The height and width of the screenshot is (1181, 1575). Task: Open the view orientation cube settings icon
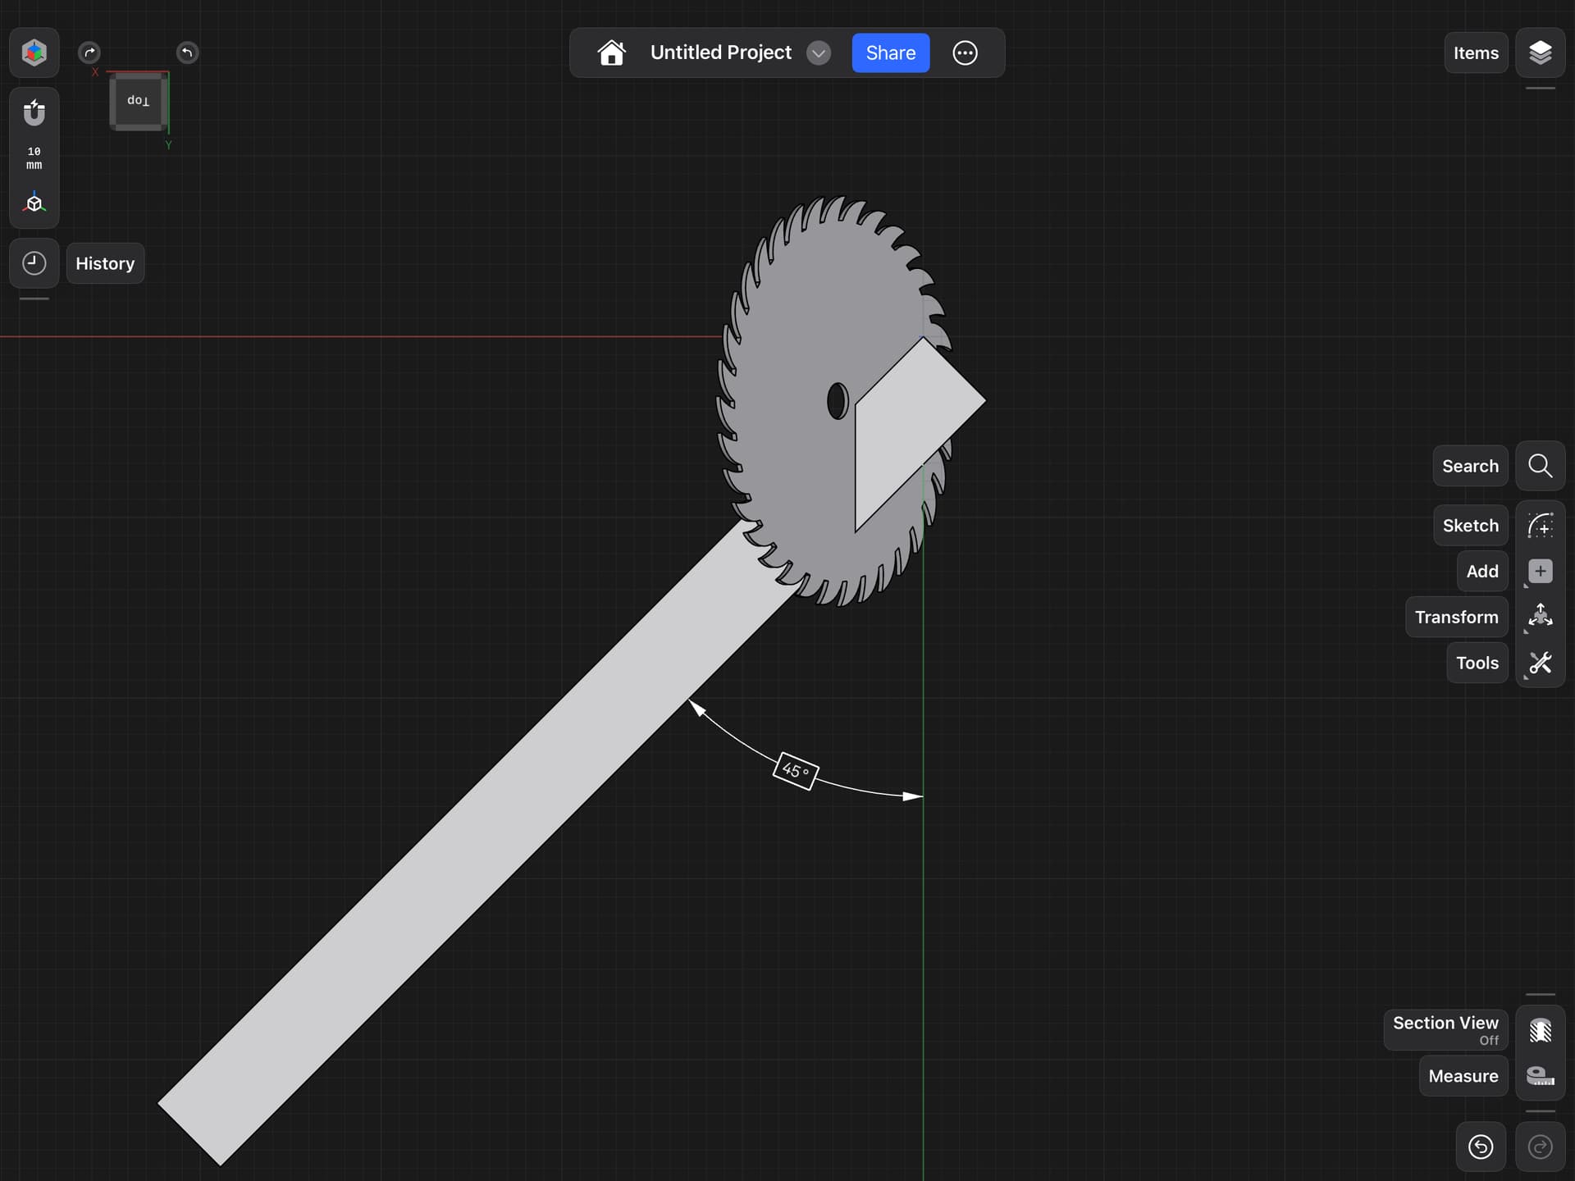tap(34, 203)
